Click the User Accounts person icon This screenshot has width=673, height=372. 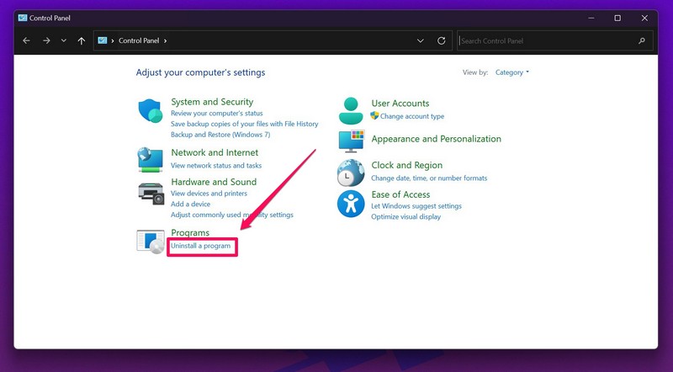[x=351, y=110]
